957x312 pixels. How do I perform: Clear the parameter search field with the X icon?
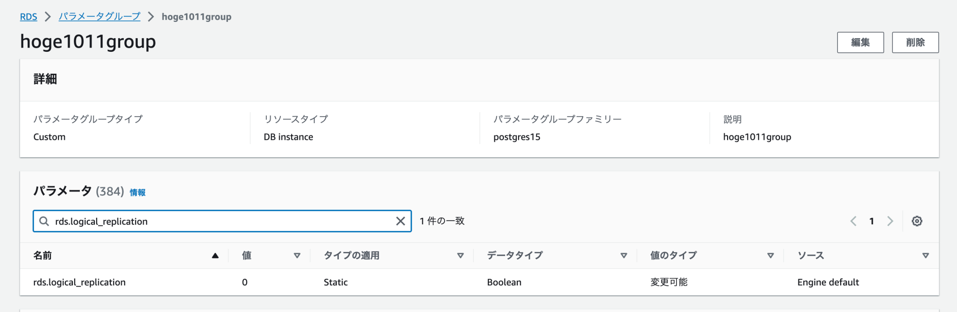[x=400, y=221]
